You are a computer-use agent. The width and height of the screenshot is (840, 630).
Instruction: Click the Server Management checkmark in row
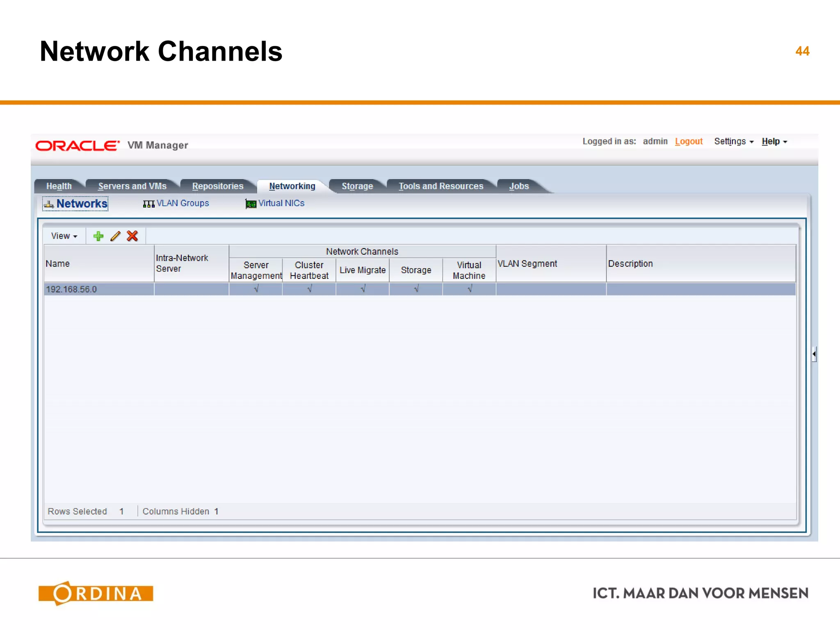(256, 289)
